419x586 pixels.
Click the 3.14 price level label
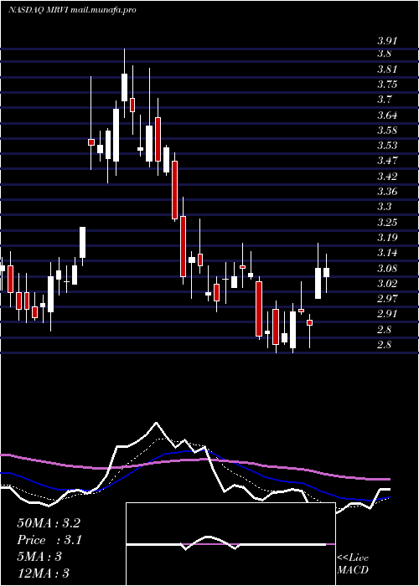point(387,253)
